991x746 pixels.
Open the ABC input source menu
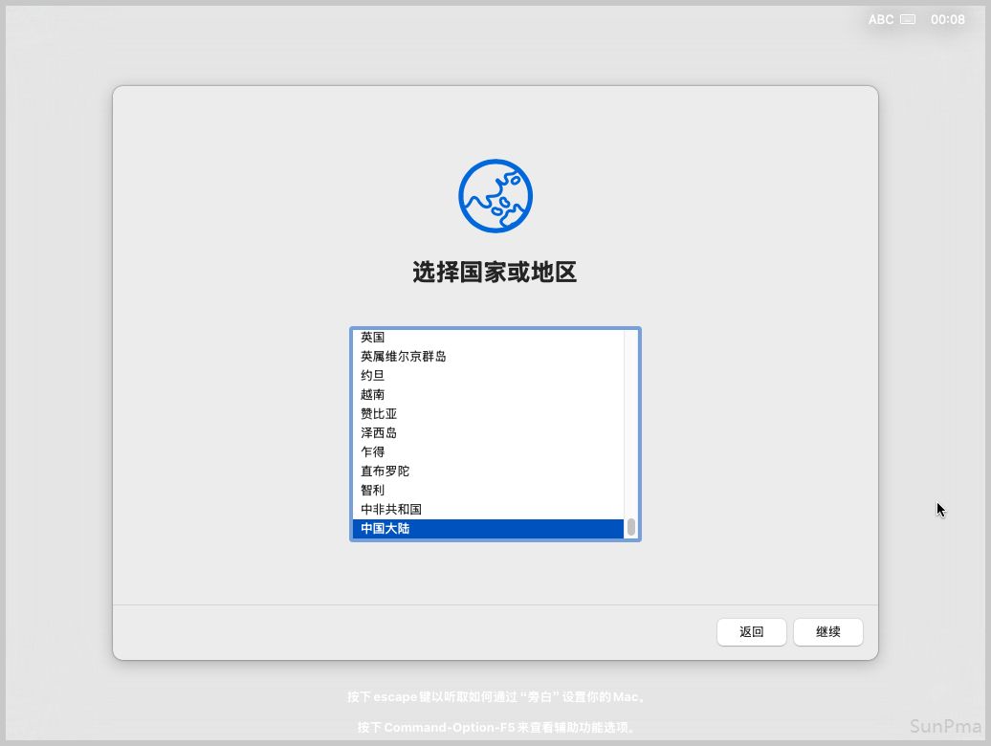pos(881,19)
